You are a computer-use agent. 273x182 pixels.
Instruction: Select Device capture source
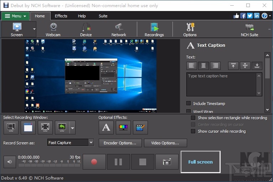pos(86,29)
